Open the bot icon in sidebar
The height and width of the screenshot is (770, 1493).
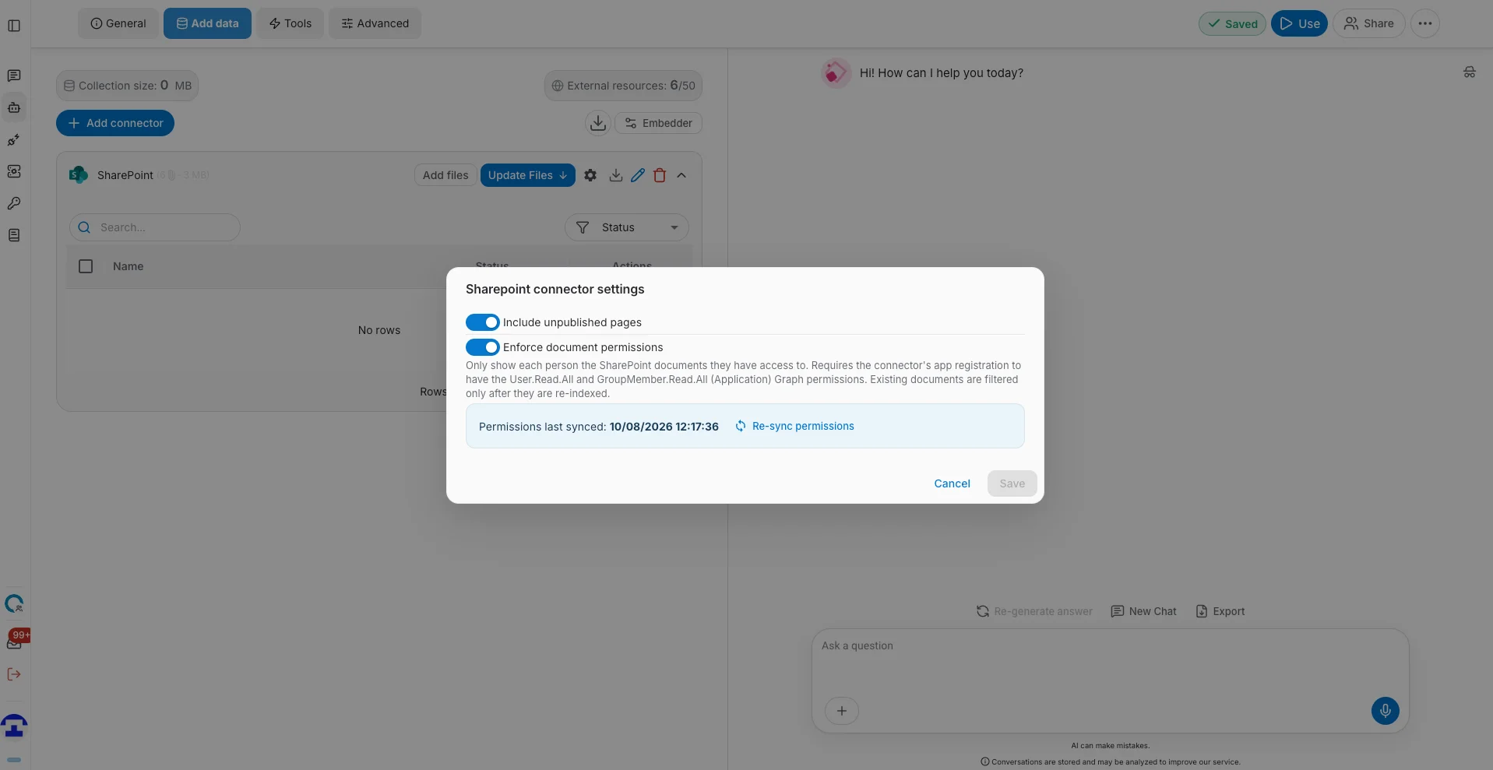click(14, 107)
